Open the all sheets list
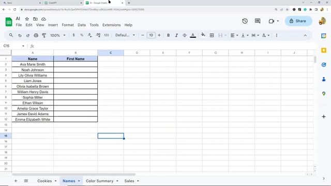This screenshot has height=186, width=331. coord(26,181)
